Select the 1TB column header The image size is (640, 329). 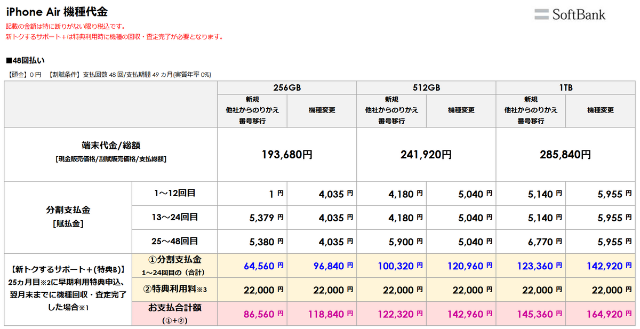(566, 88)
